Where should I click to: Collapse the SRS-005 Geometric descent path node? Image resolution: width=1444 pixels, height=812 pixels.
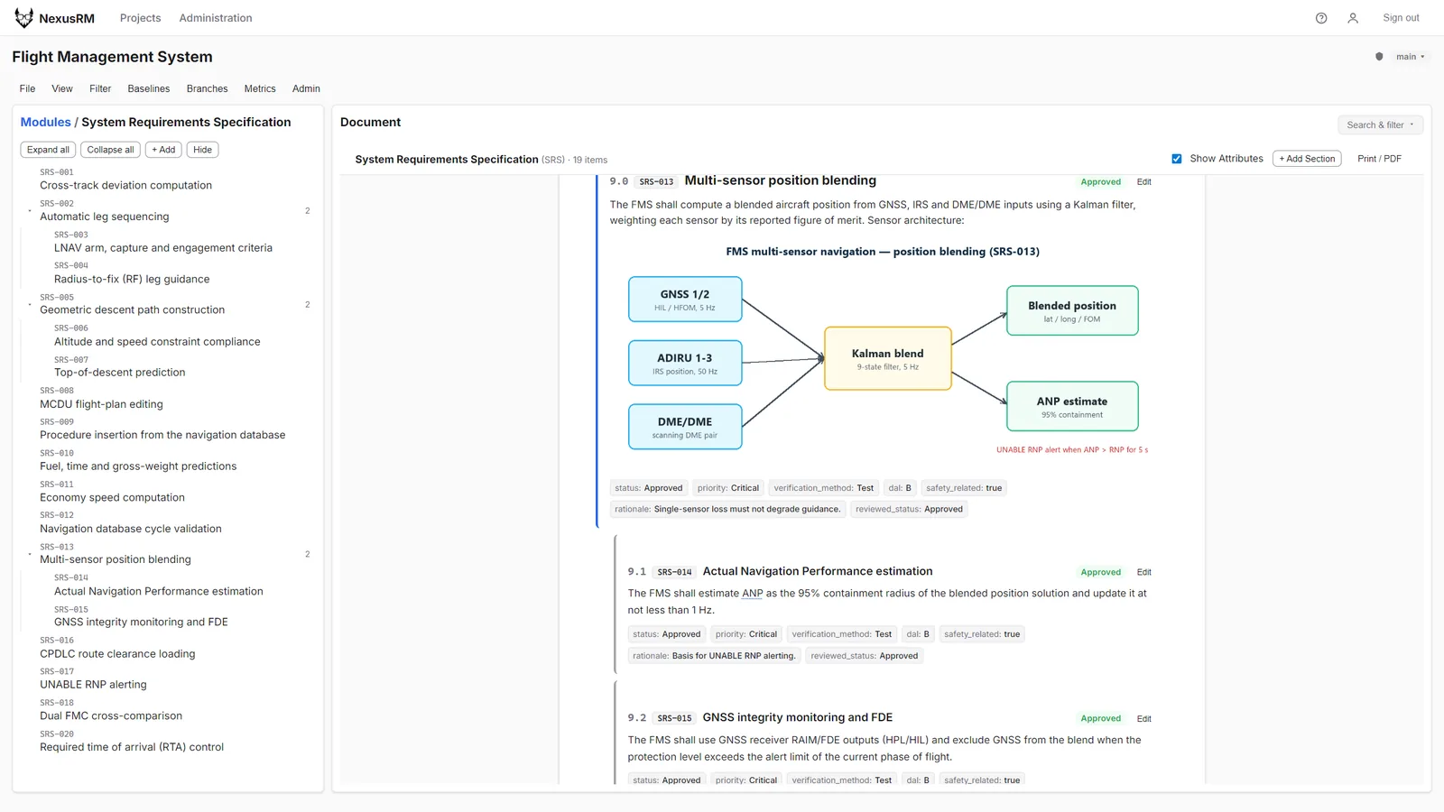pyautogui.click(x=30, y=305)
